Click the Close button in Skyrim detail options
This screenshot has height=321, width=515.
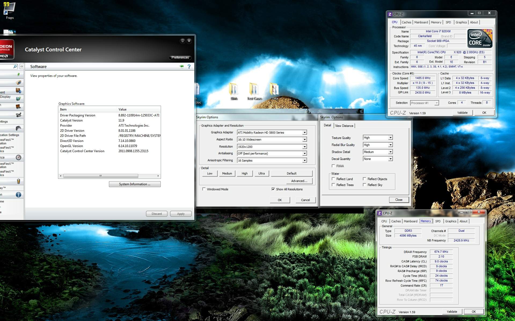tap(399, 199)
